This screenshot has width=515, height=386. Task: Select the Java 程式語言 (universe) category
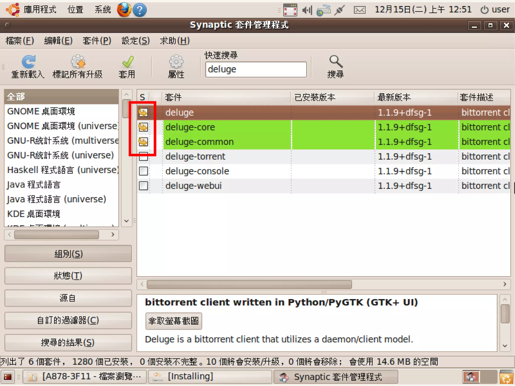coord(61,199)
